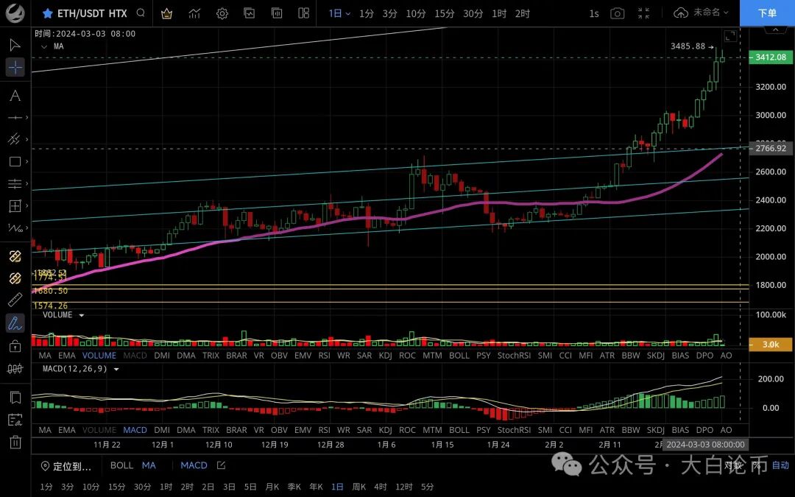
Task: Open the indicators chart icon
Action: pyautogui.click(x=194, y=14)
